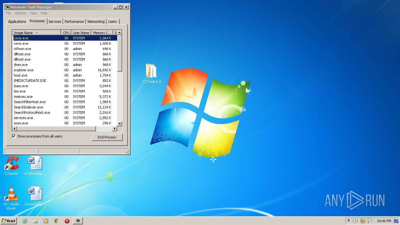This screenshot has height=225, width=400.
Task: Open the CCTools 6.5 folder
Action: [x=152, y=73]
